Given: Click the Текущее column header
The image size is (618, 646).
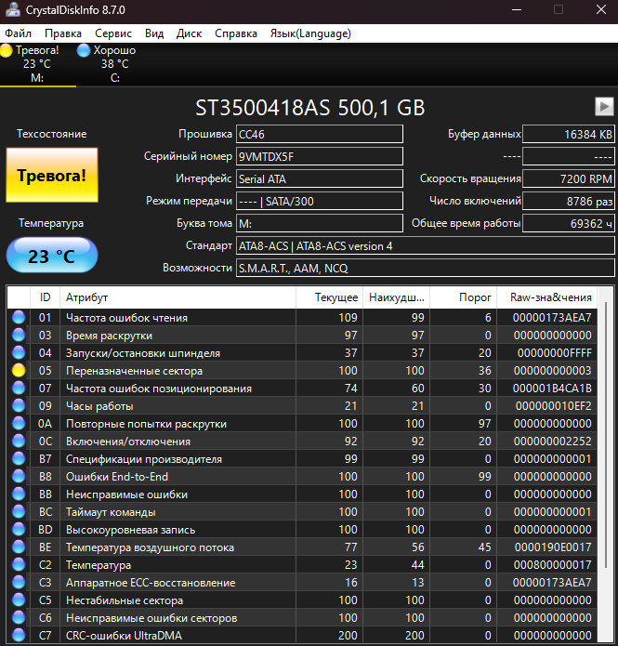Looking at the screenshot, I should click(x=329, y=297).
